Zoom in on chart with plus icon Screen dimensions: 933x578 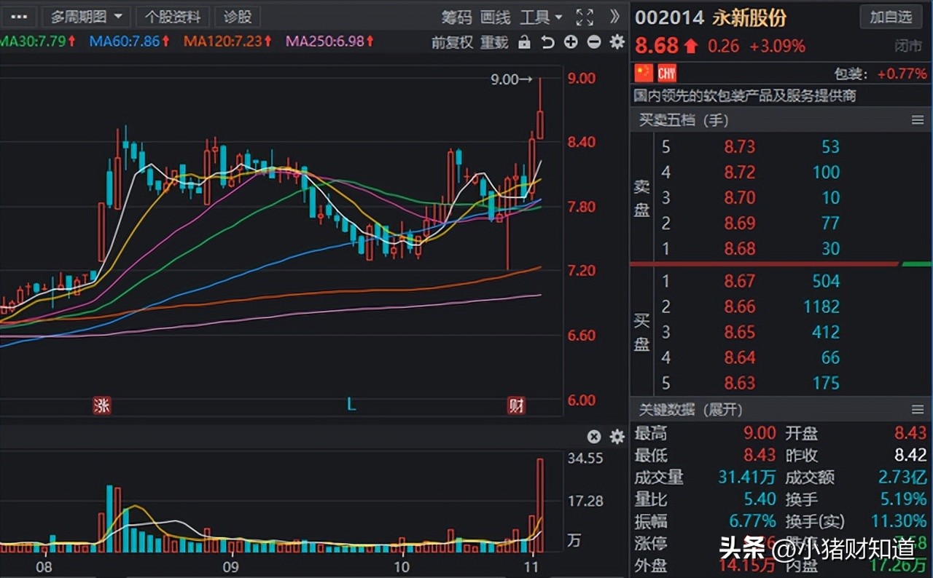(x=569, y=42)
